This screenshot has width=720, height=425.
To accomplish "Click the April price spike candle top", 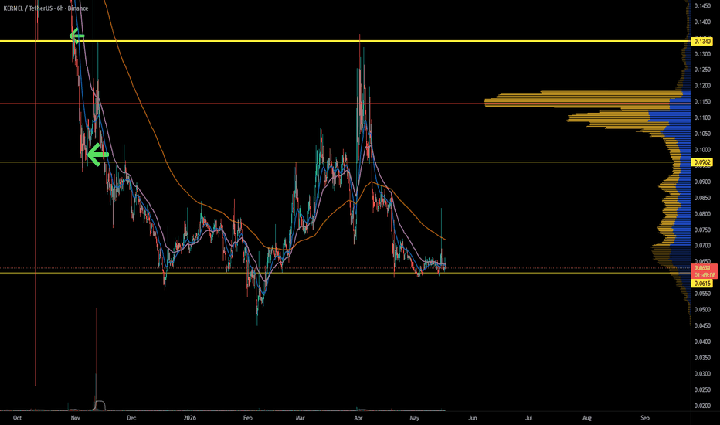I will coord(359,36).
